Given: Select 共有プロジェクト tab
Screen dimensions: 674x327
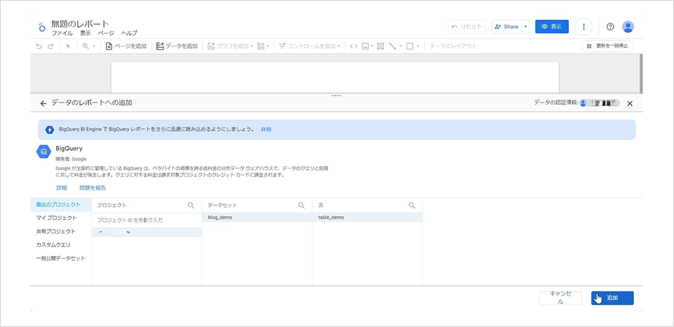Looking at the screenshot, I should tap(61, 232).
